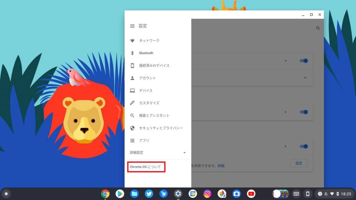Click the 設定 button at lower right
356x200 pixels.
299,163
